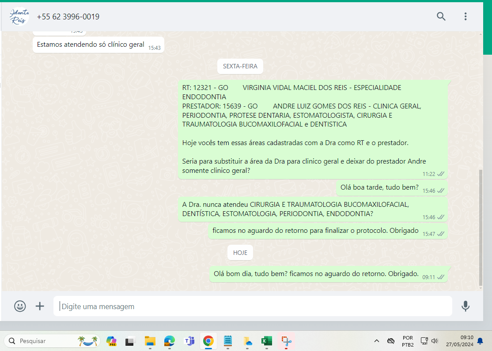The height and width of the screenshot is (351, 492).
Task: Open the attach plus icon
Action: click(x=40, y=306)
